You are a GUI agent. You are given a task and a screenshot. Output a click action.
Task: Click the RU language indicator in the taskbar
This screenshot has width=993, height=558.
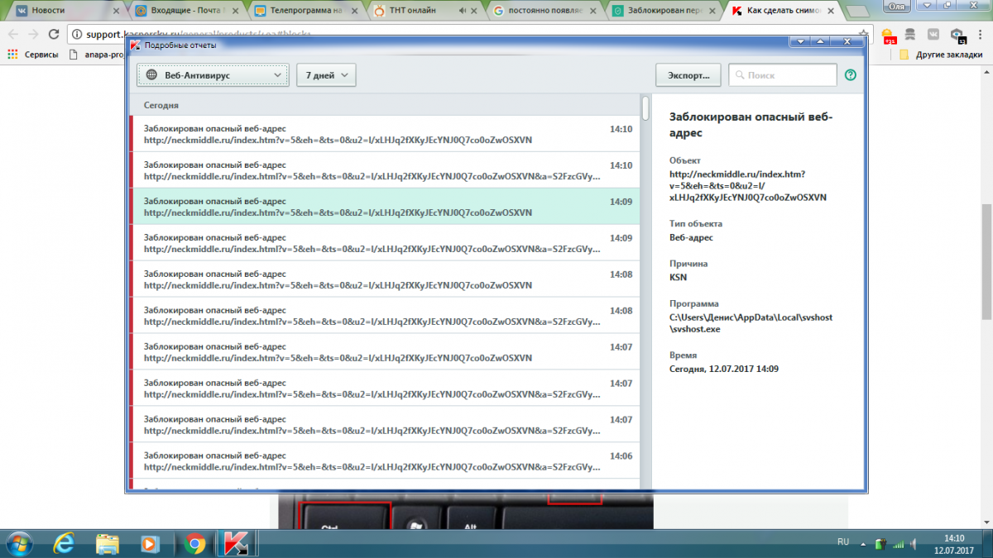(x=843, y=541)
